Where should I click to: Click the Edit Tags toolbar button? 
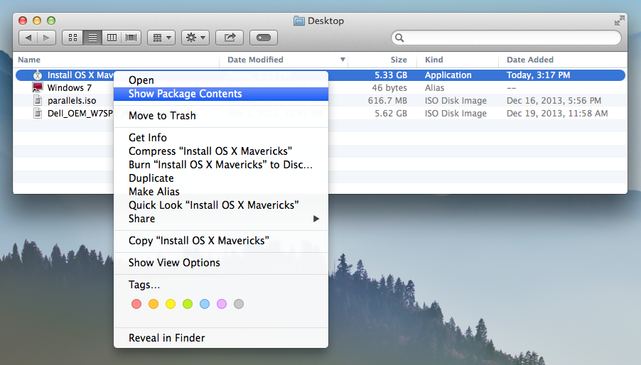[263, 38]
